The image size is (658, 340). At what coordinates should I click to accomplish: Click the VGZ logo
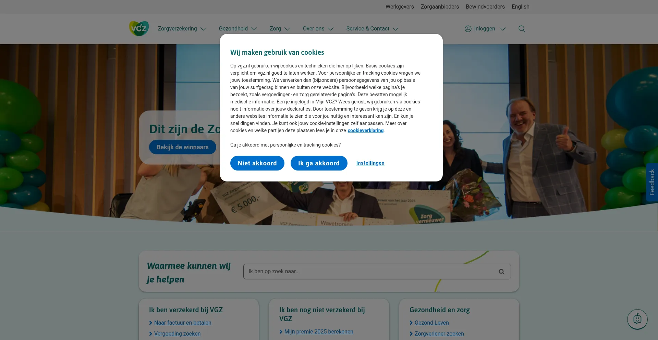(x=139, y=28)
